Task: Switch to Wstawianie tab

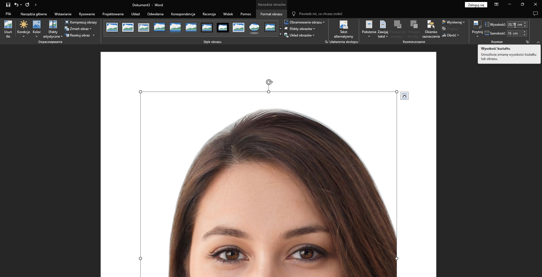Action: 63,14
